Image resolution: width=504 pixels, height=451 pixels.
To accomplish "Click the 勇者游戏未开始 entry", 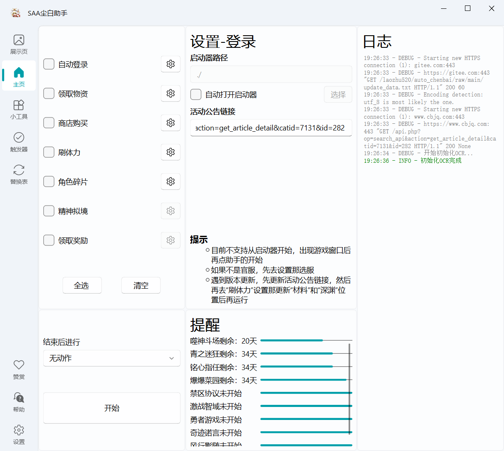I will (216, 420).
